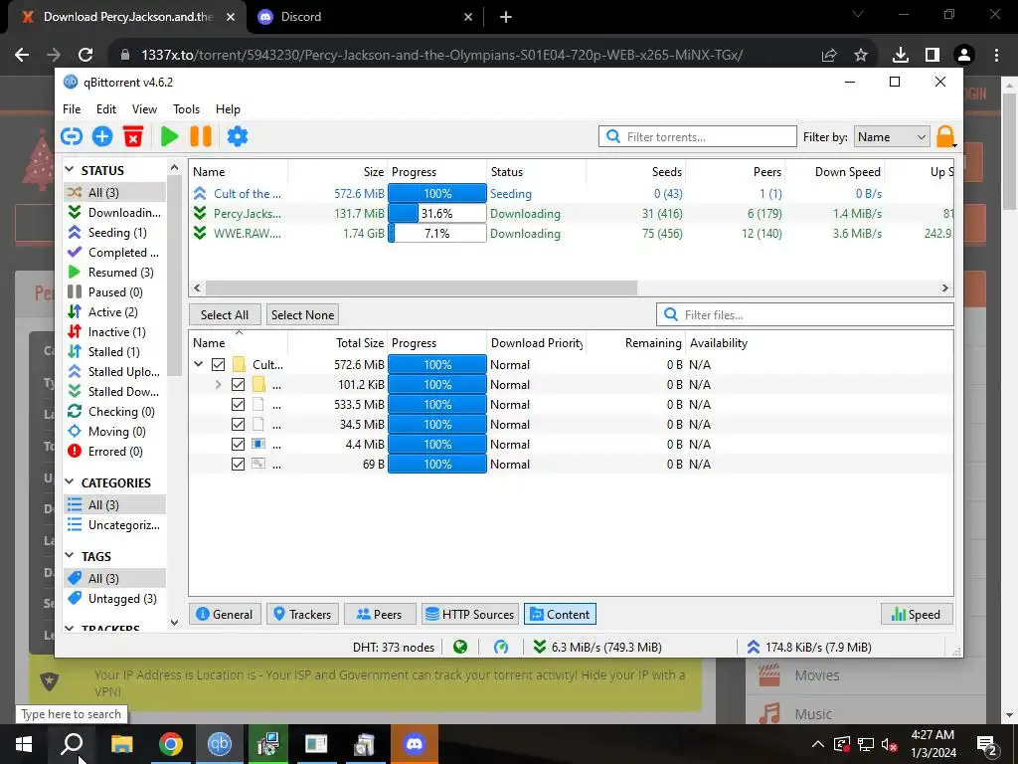Select the Seeding (1) status filter
This screenshot has width=1018, height=764.
[x=115, y=232]
